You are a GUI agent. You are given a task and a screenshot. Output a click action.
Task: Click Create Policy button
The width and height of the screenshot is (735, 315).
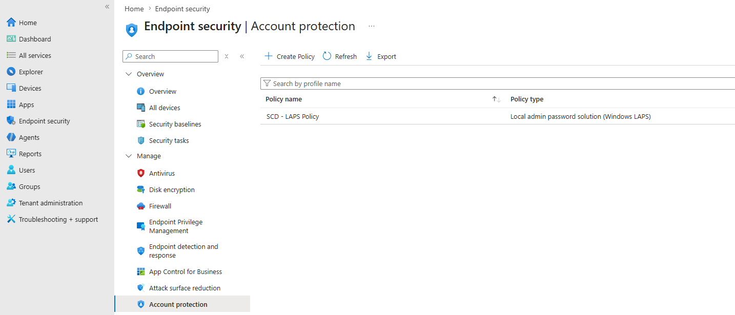pos(289,56)
